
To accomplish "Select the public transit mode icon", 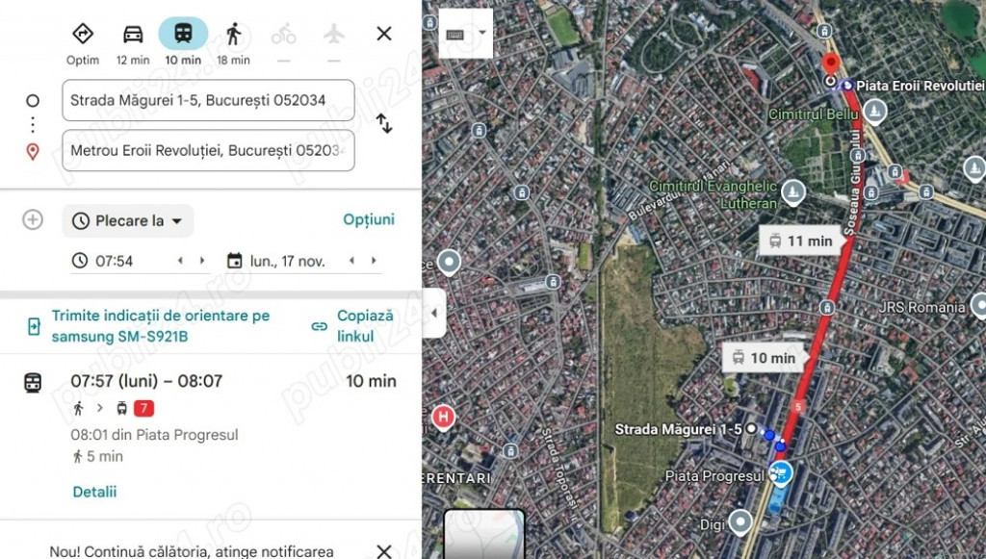I will point(183,34).
